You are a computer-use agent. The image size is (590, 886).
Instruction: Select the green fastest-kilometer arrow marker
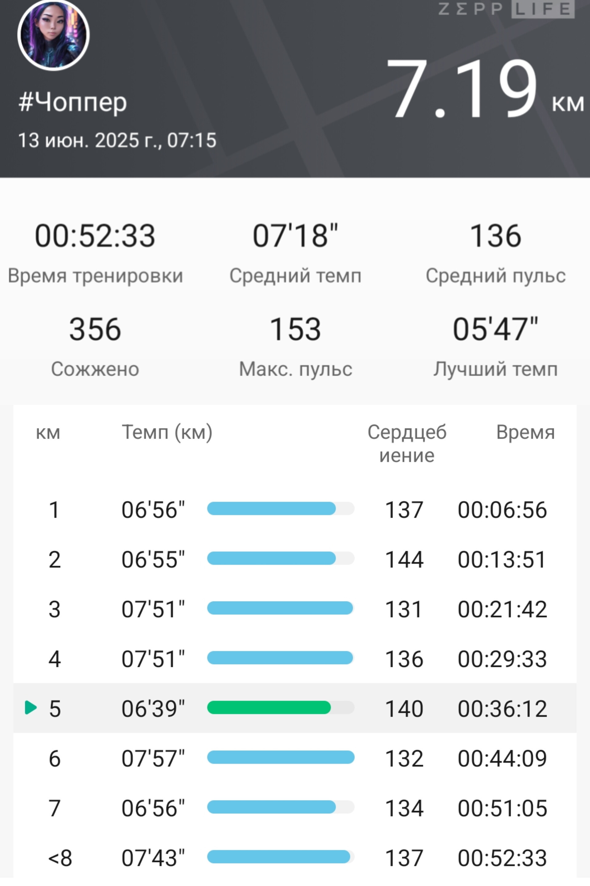30,708
